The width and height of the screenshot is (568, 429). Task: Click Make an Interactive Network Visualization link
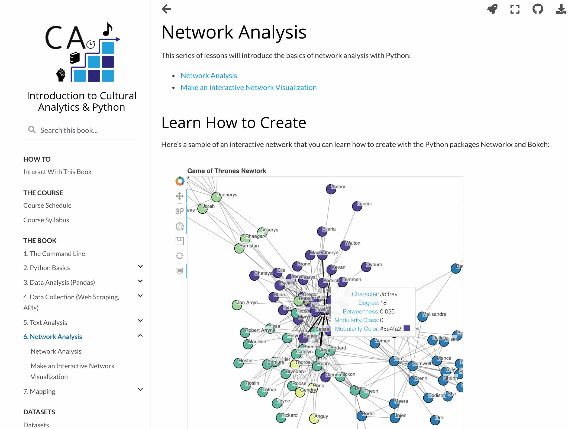249,87
